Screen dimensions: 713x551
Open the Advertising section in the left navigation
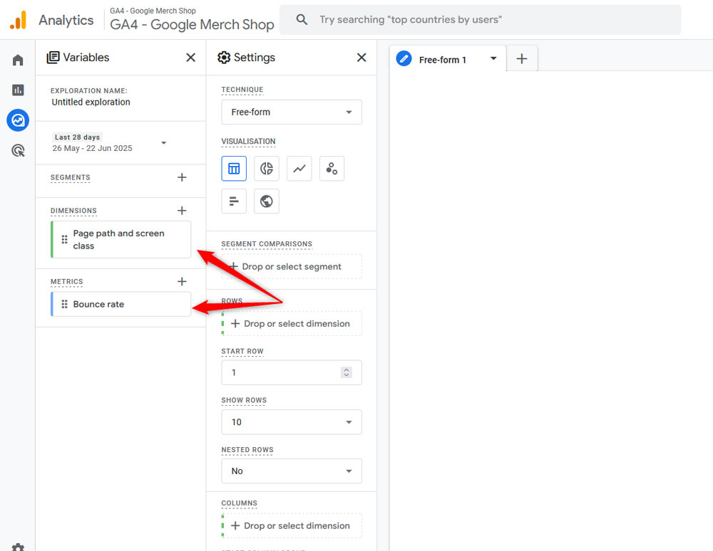pos(17,150)
